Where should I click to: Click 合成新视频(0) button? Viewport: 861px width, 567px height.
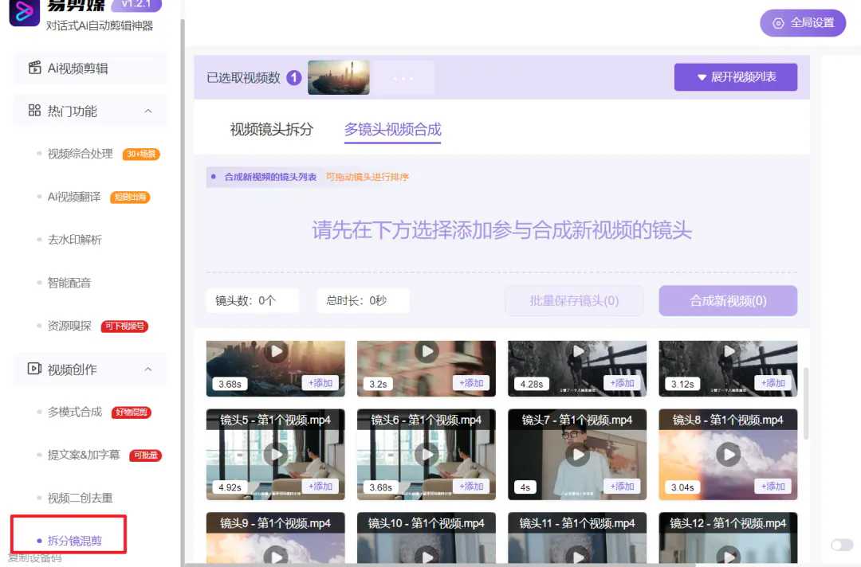tap(728, 300)
